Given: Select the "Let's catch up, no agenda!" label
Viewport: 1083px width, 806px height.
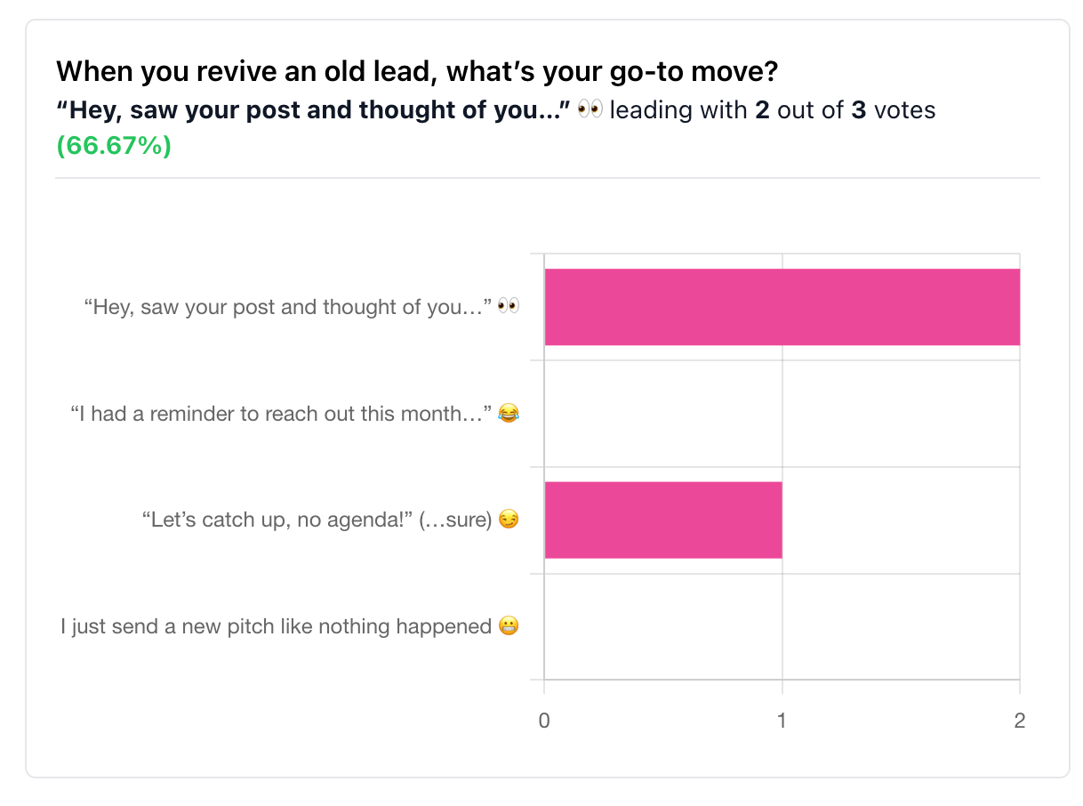Looking at the screenshot, I should coord(317,520).
